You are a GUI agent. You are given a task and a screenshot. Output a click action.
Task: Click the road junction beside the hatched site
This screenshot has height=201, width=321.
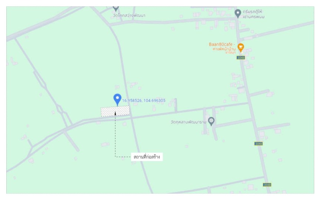131,118
